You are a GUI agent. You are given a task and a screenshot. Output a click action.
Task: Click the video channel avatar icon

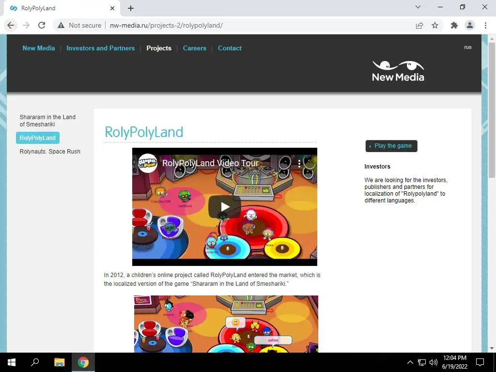coord(148,163)
